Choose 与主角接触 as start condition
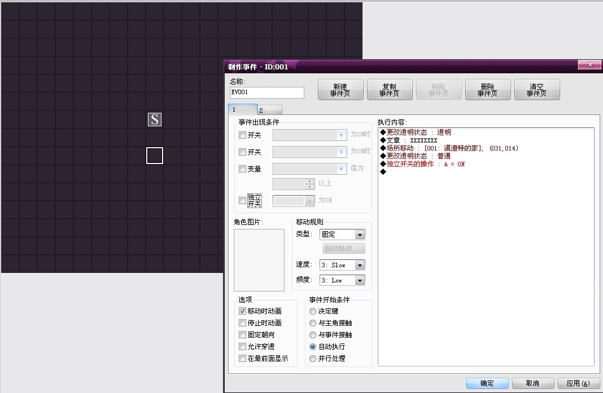This screenshot has height=393, width=603. click(x=313, y=323)
